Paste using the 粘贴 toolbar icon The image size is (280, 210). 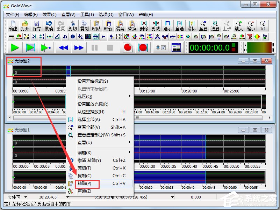pyautogui.click(x=96, y=26)
